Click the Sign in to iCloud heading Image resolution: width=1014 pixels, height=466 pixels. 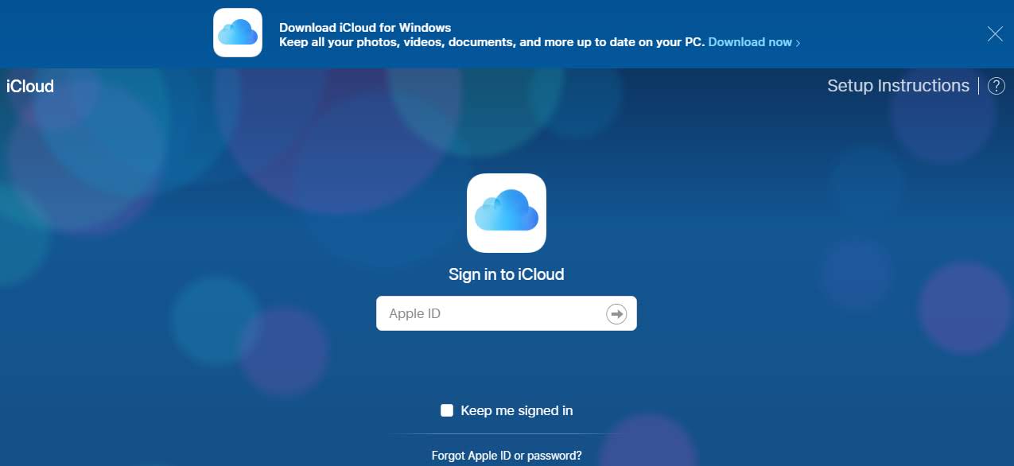pyautogui.click(x=507, y=274)
